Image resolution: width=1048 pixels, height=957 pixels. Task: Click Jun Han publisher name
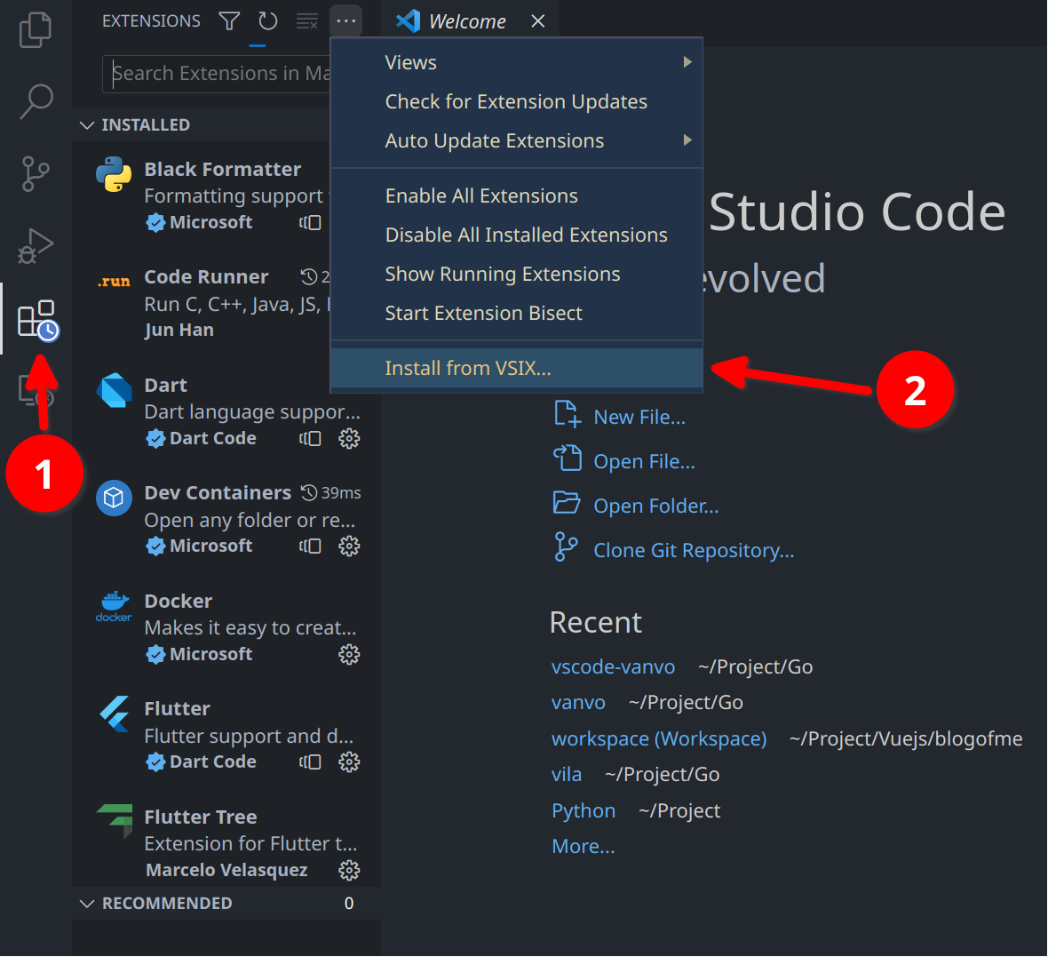(x=179, y=331)
